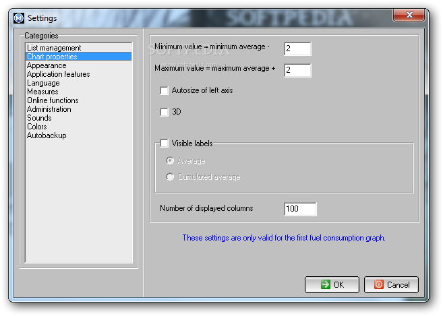Open the Application features category
The height and width of the screenshot is (316, 443).
(78, 74)
